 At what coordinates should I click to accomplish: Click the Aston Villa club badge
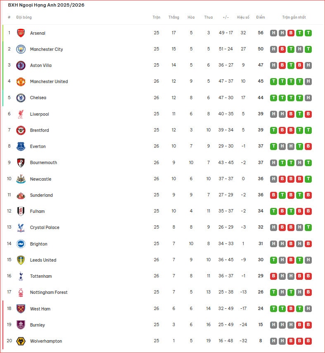pos(21,65)
